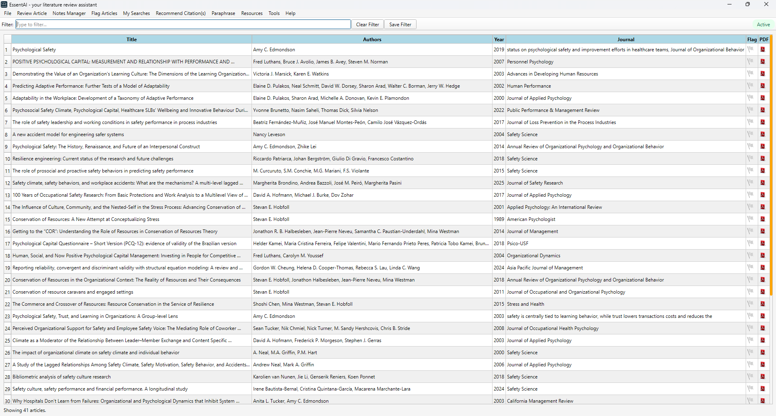Open PDF for Human Performance 2002 article
The width and height of the screenshot is (776, 416).
click(763, 86)
